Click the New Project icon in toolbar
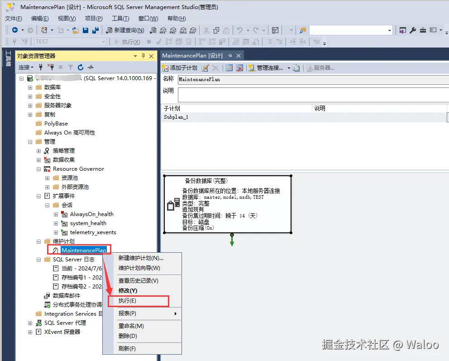The width and height of the screenshot is (449, 361). point(44,30)
